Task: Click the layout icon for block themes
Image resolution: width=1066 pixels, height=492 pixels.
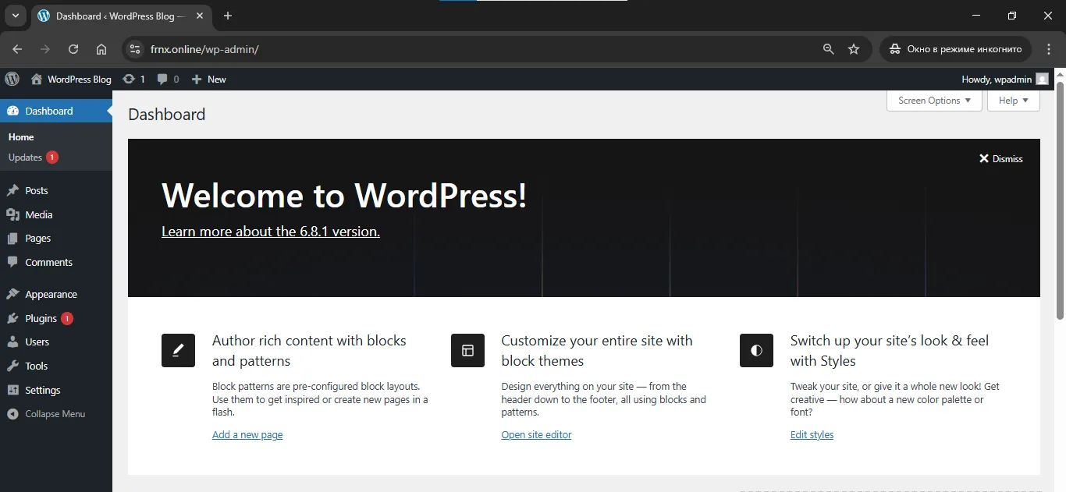Action: point(467,350)
